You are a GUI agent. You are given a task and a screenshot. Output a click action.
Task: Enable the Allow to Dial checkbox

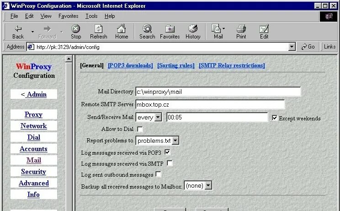point(140,130)
